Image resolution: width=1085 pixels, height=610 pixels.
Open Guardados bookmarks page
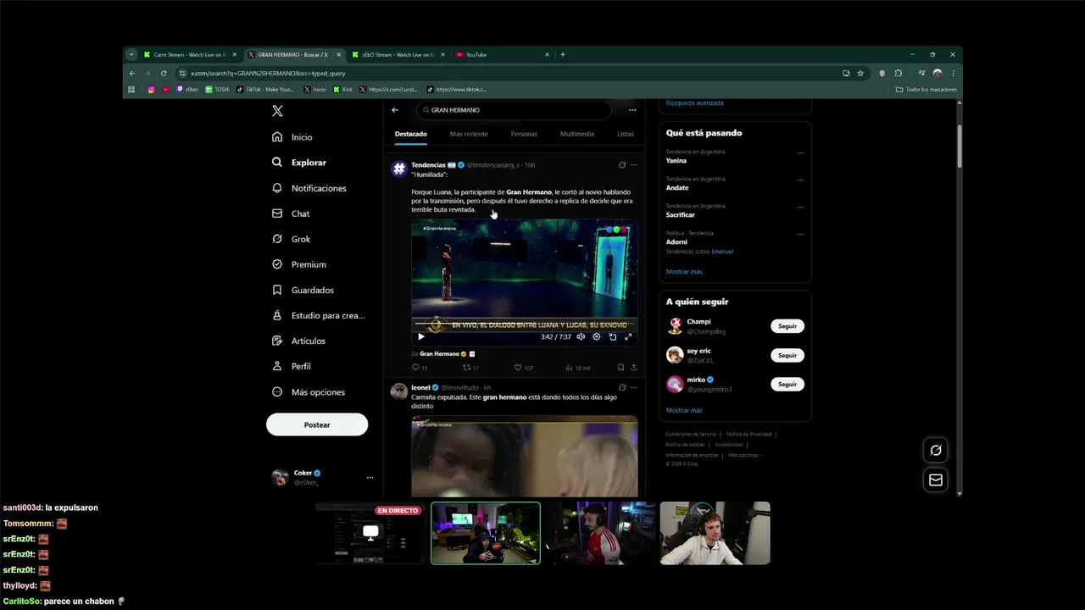[303, 290]
